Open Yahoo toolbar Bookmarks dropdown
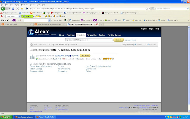This screenshot has height=119, width=190. pyautogui.click(x=75, y=20)
